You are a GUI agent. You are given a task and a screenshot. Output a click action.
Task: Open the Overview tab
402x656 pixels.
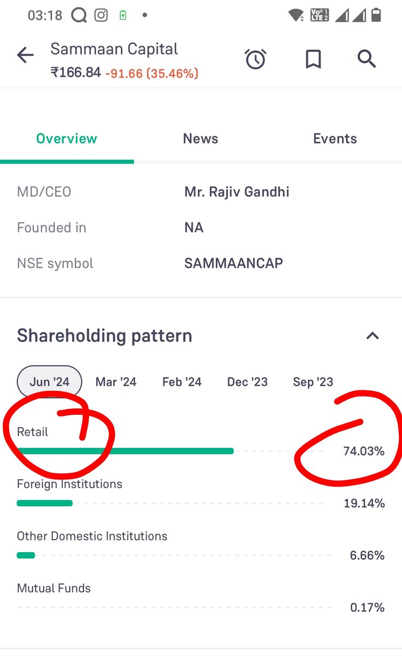(x=67, y=139)
